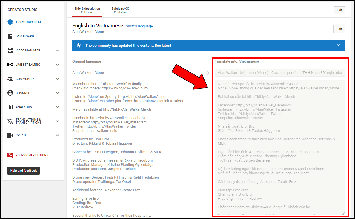Click 'Snapchat: alanwalkermusic' in original description
Screen dimensions: 355x219
[x=95, y=131]
